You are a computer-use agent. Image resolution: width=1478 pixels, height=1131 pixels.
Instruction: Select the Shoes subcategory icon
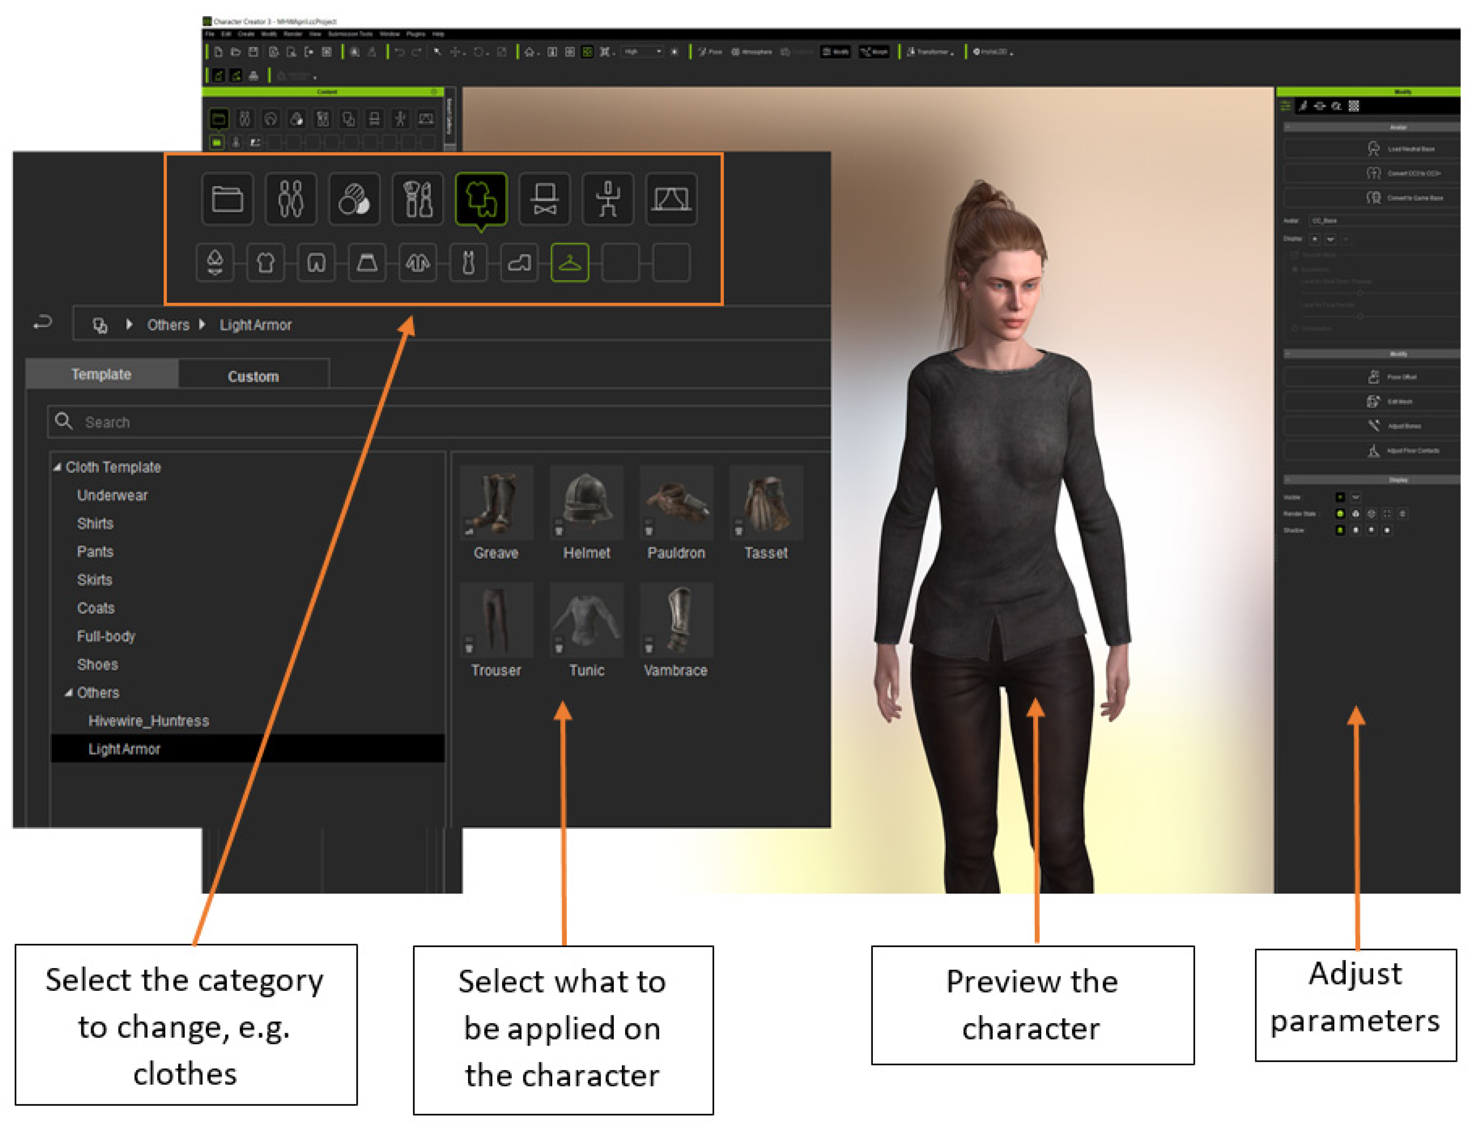tap(518, 263)
